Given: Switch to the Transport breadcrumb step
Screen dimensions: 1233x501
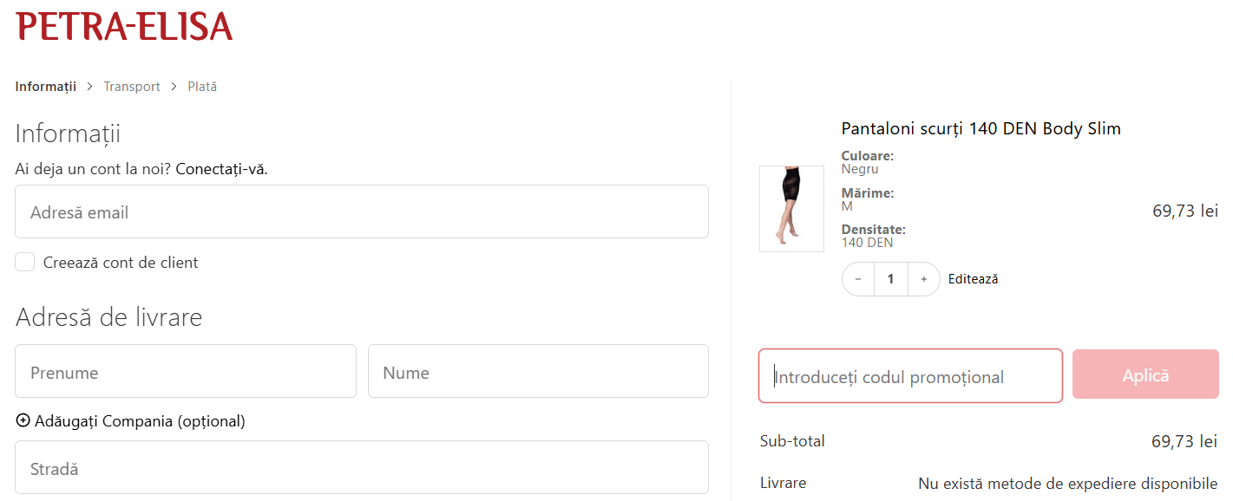Looking at the screenshot, I should (x=132, y=87).
